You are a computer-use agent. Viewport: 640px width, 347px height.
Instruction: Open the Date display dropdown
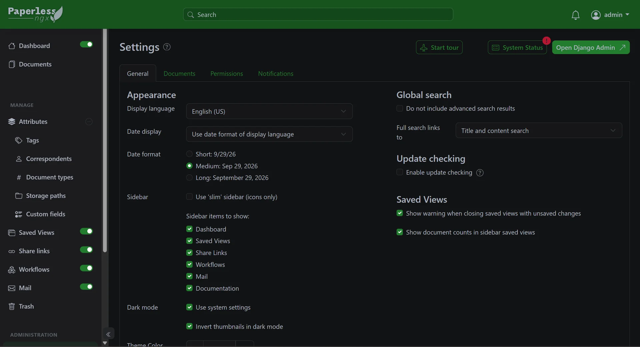[x=269, y=134]
